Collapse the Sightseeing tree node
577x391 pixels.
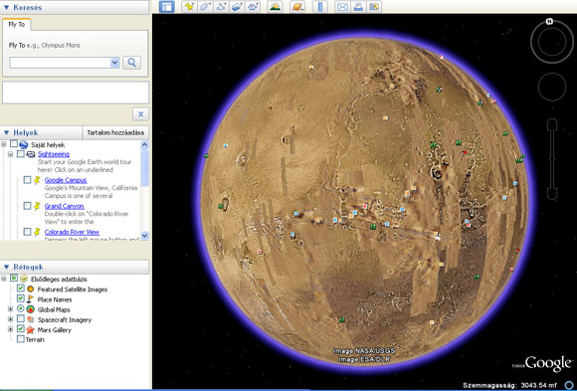[x=11, y=154]
